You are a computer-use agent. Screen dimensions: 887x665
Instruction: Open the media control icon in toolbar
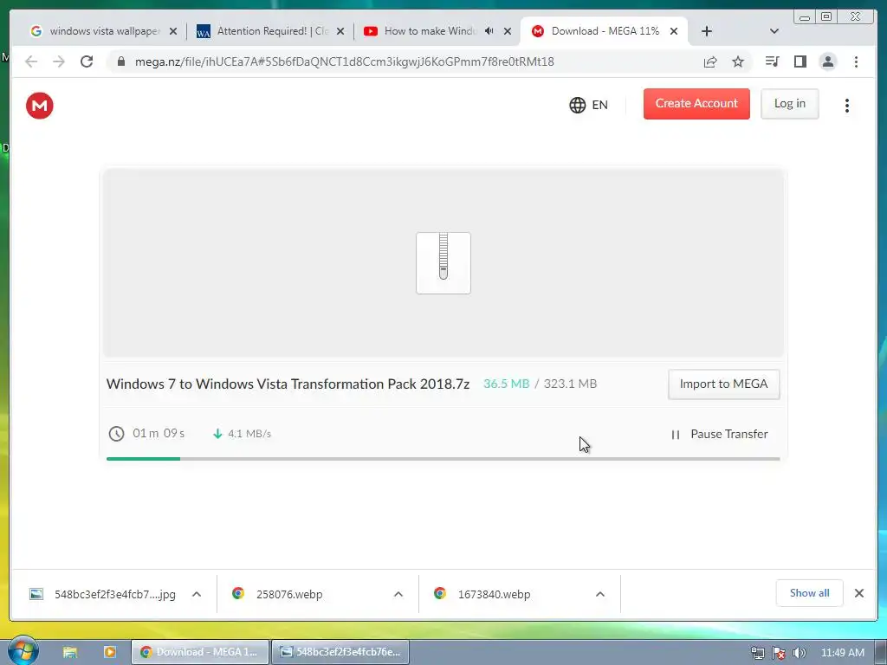tap(772, 61)
